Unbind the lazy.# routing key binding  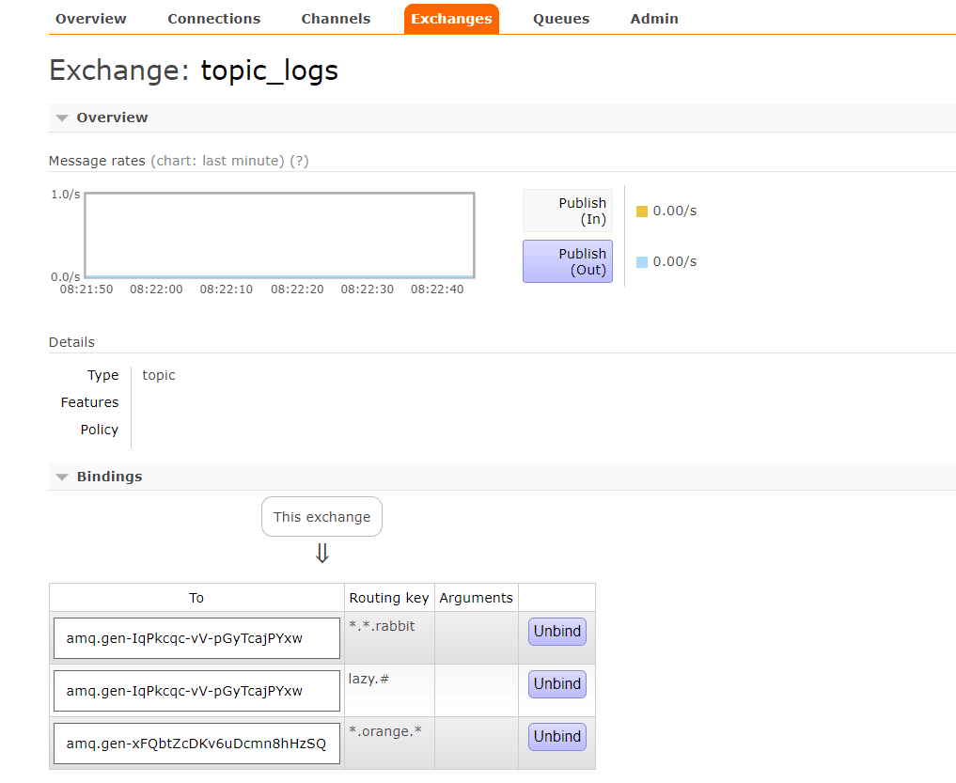556,684
